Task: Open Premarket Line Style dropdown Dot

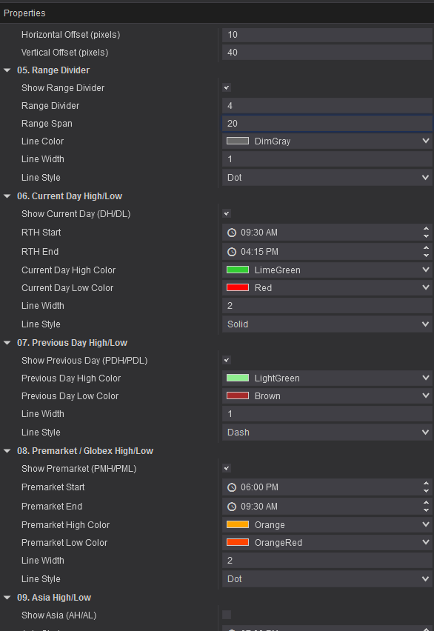Action: click(x=327, y=578)
